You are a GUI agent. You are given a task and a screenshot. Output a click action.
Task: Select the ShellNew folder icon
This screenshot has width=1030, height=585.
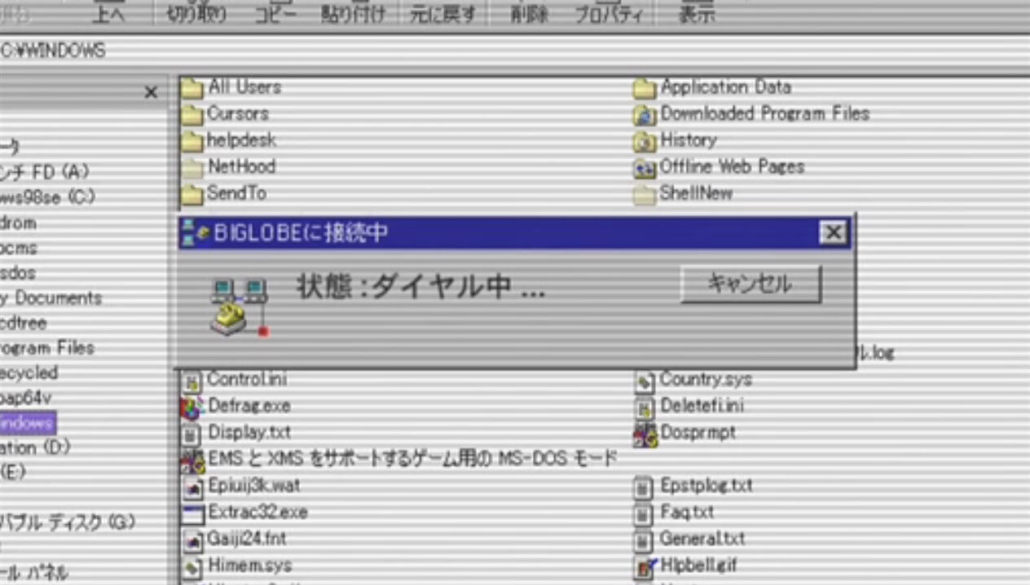[645, 195]
